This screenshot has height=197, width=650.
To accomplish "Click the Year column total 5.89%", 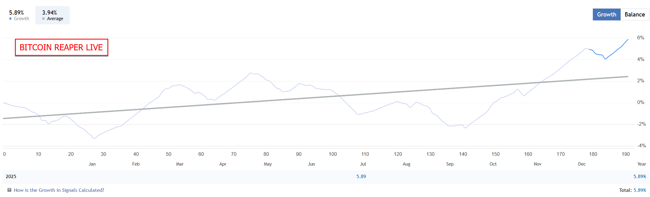I will 640,177.
